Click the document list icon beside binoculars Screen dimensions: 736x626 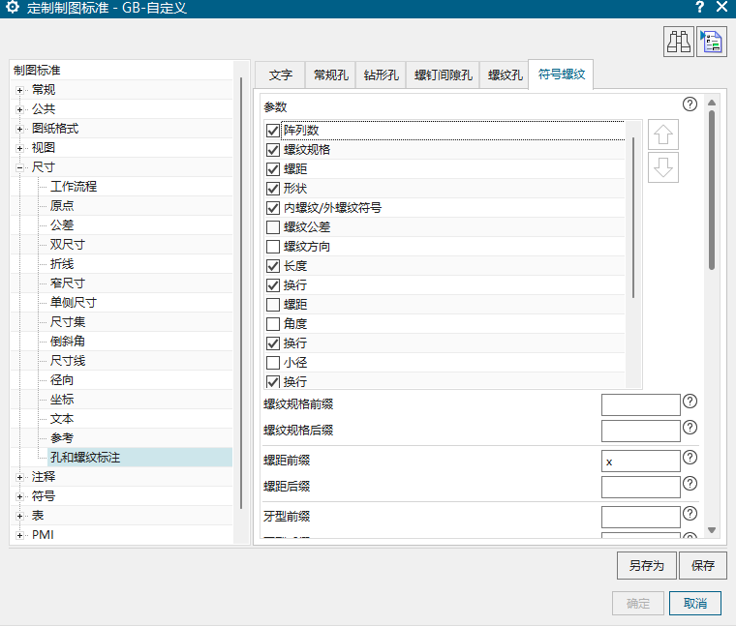point(712,42)
